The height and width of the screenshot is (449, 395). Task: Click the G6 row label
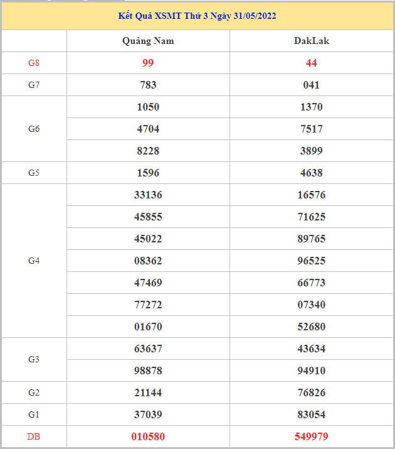[34, 129]
